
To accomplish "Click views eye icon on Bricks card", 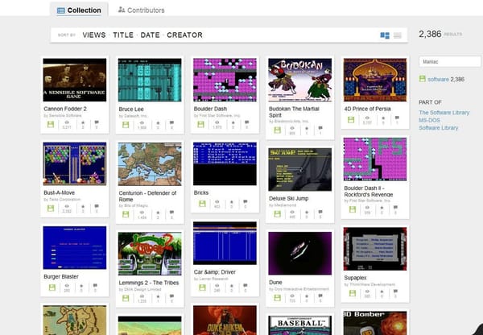I will pos(217,204).
